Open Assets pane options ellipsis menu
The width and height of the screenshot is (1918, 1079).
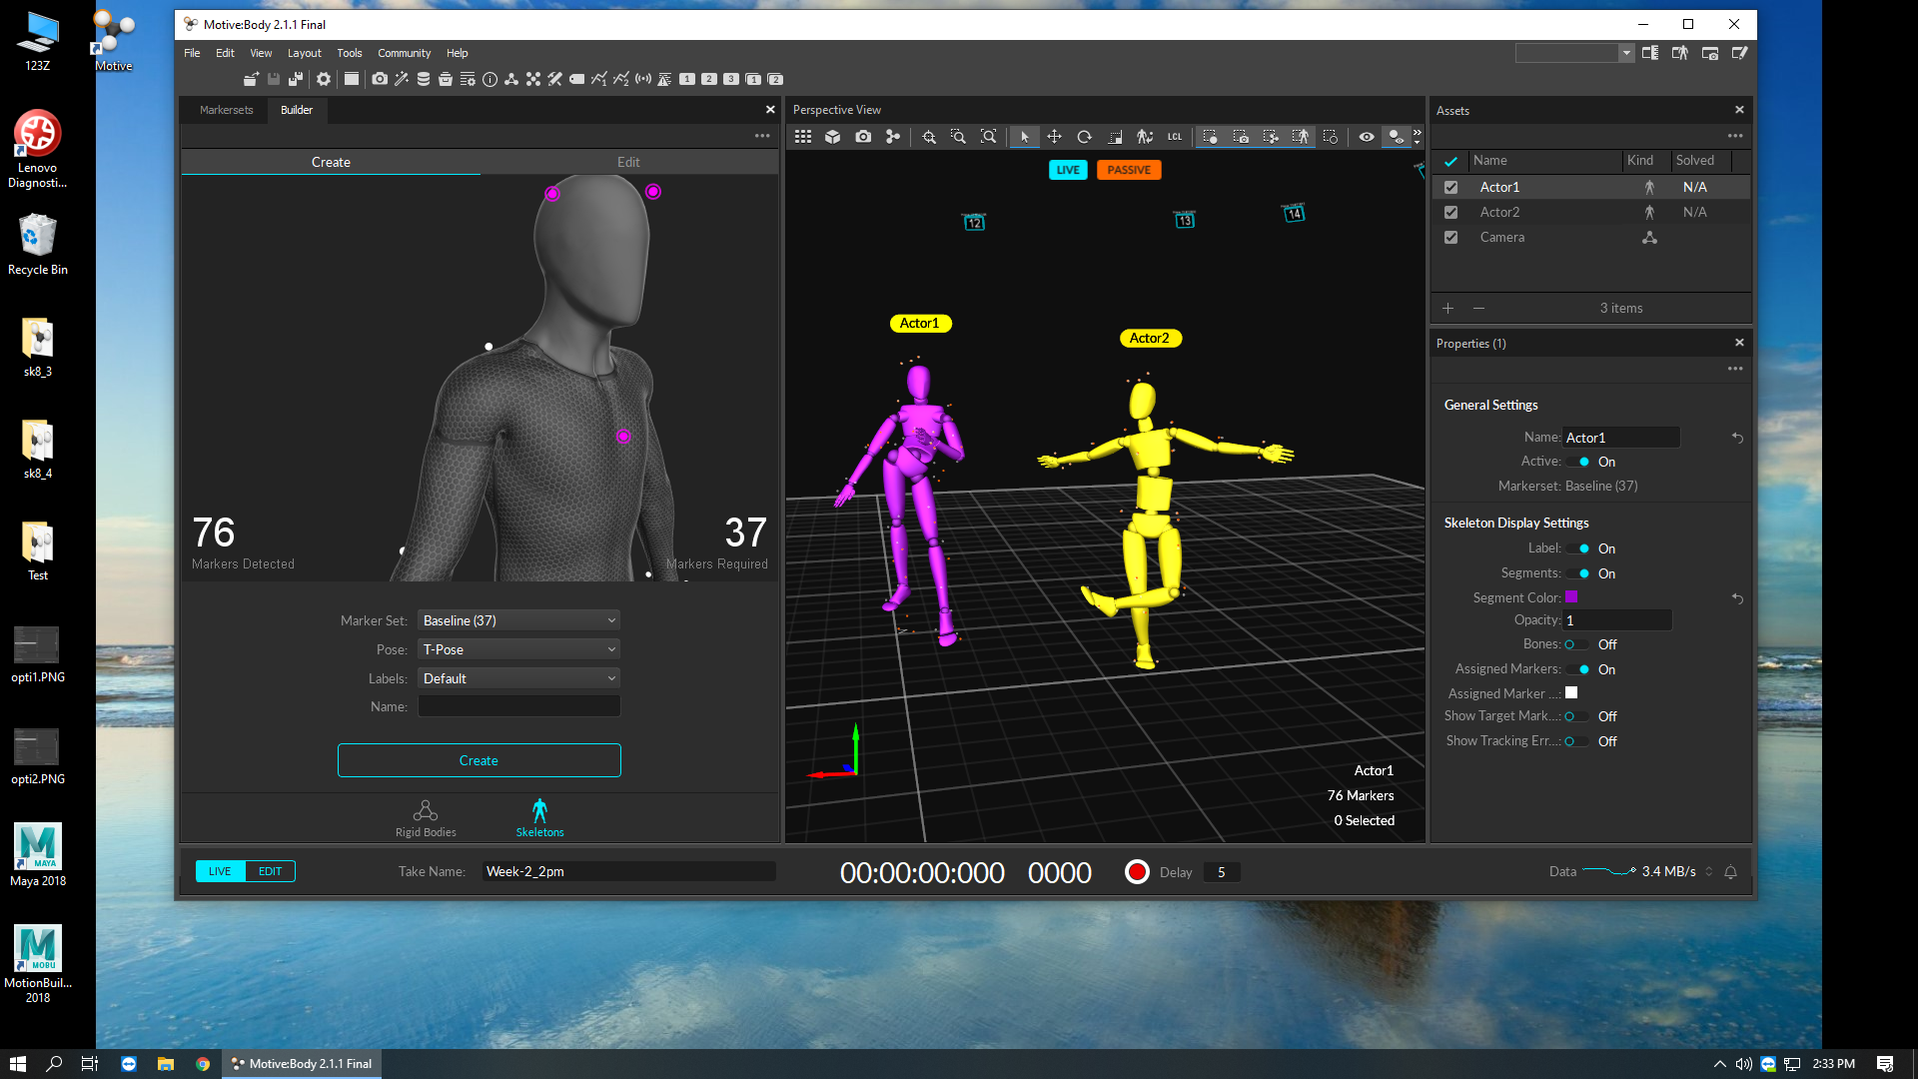1735,136
